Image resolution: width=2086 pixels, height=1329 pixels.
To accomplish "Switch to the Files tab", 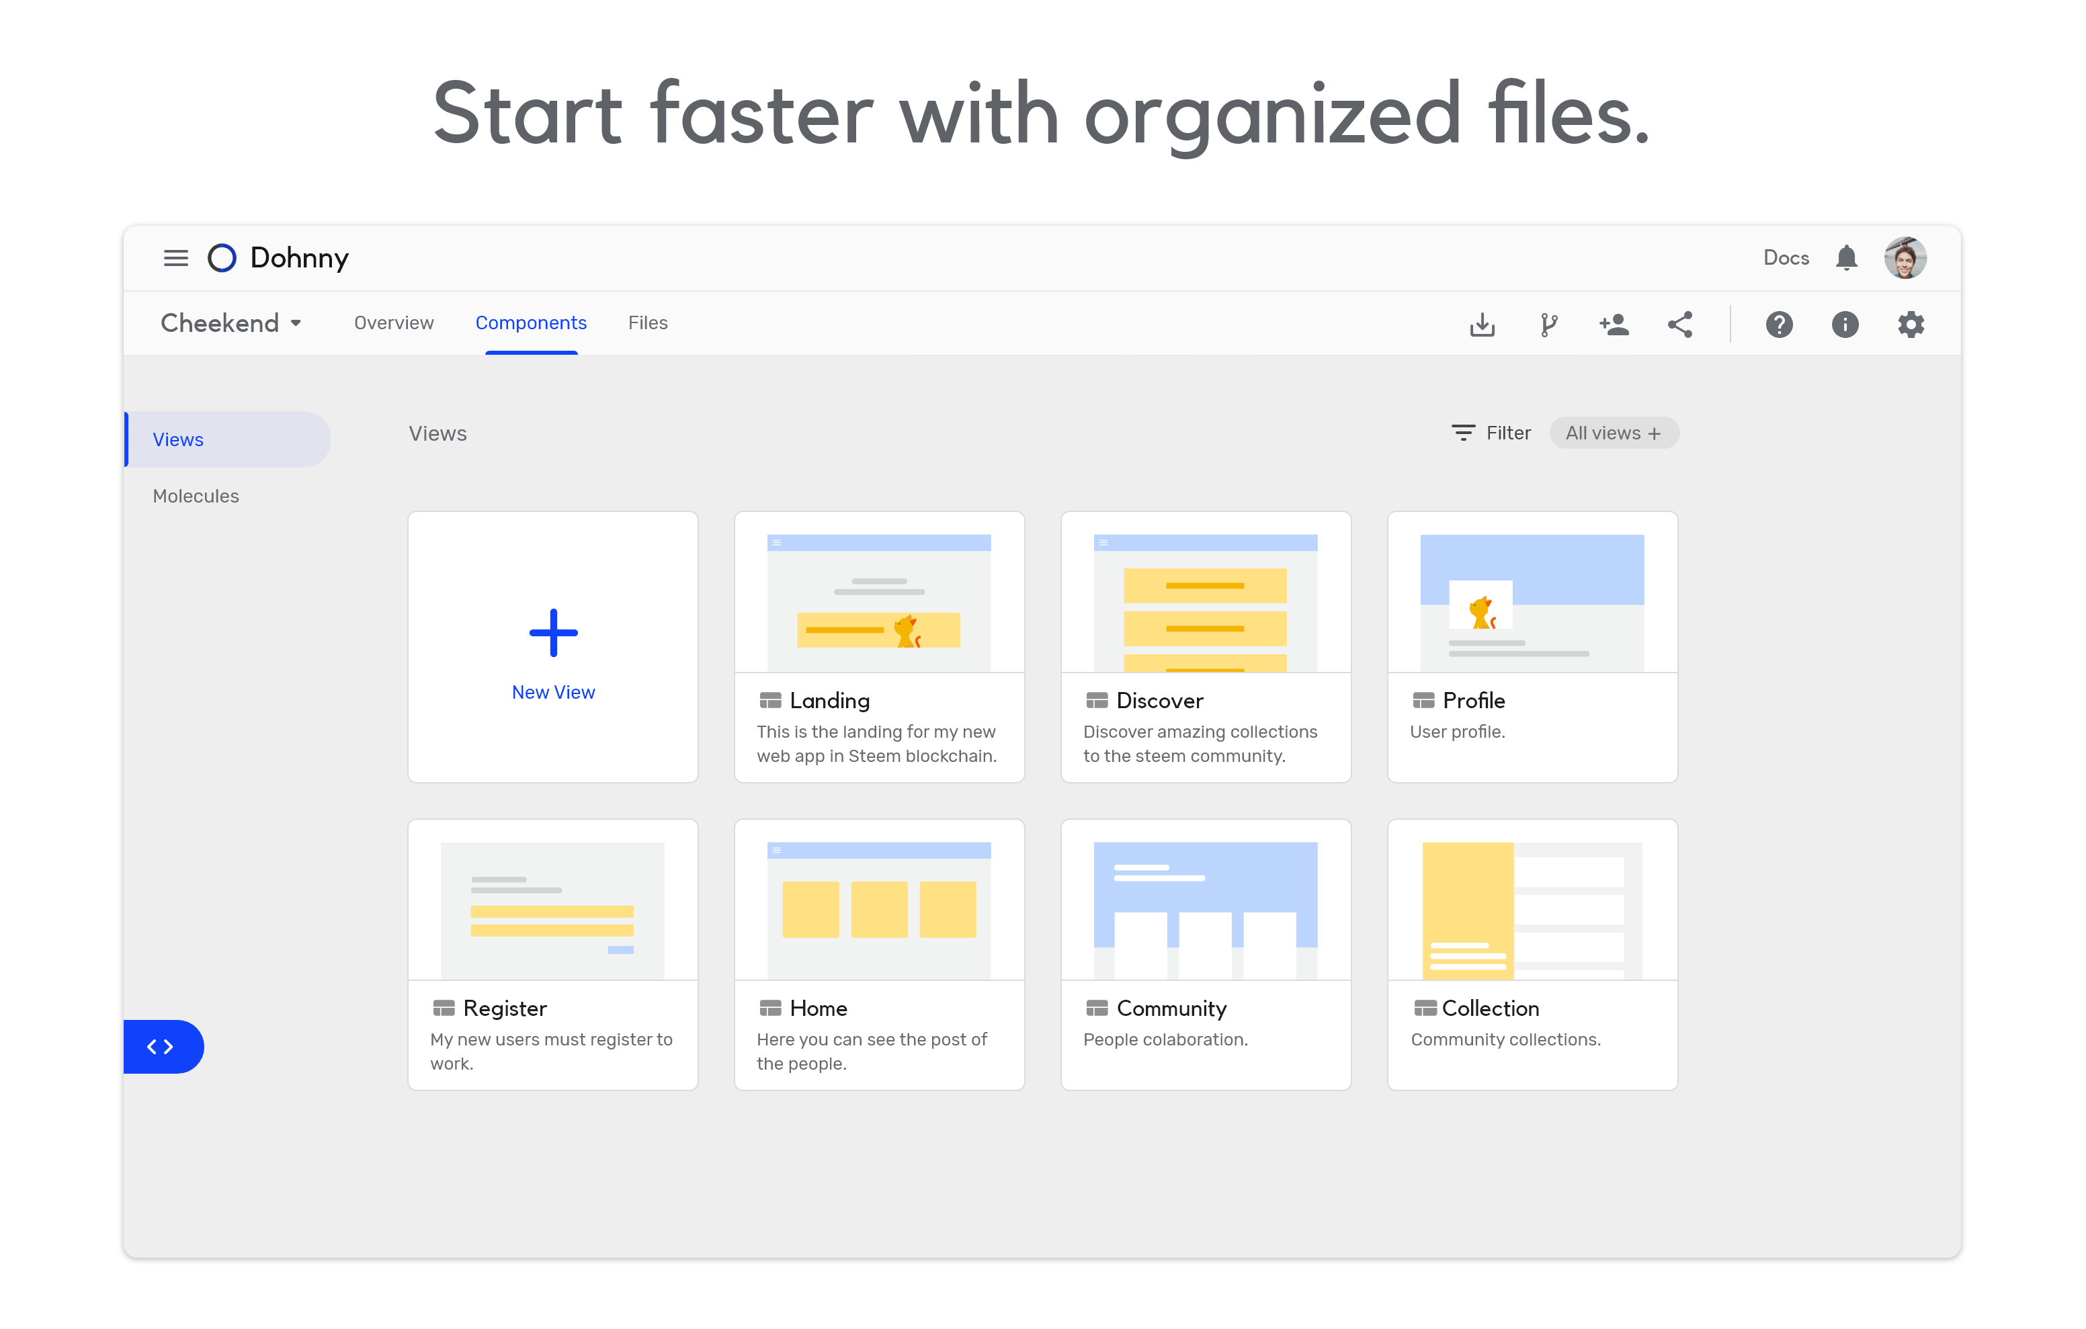I will 647,323.
